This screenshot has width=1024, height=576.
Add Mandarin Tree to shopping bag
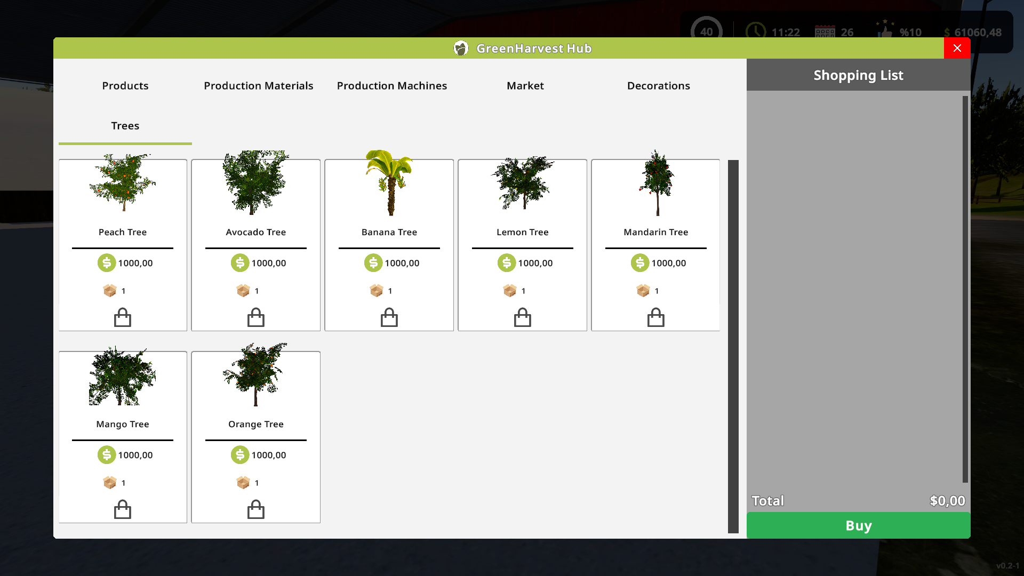point(656,317)
